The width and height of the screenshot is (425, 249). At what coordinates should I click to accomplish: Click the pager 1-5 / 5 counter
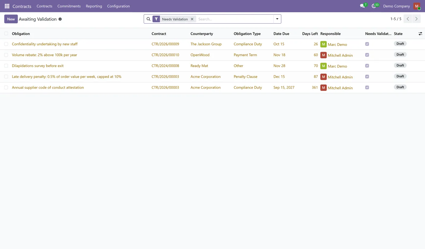(x=396, y=19)
